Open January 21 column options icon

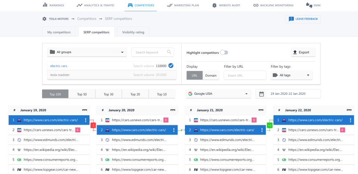(261, 110)
